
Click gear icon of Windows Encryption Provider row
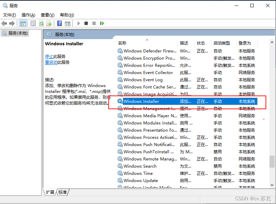pyautogui.click(x=120, y=58)
